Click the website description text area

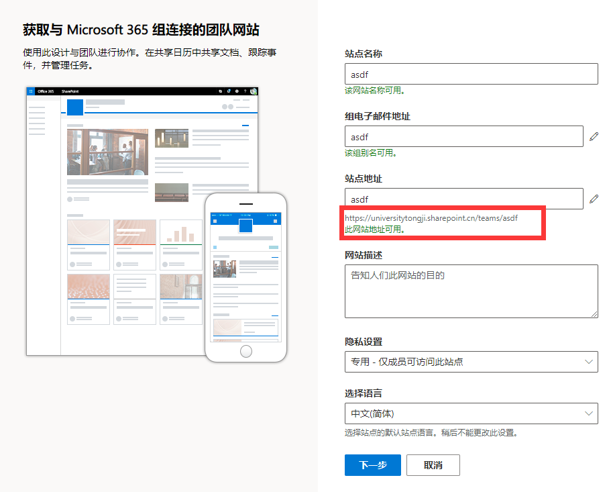(471, 291)
